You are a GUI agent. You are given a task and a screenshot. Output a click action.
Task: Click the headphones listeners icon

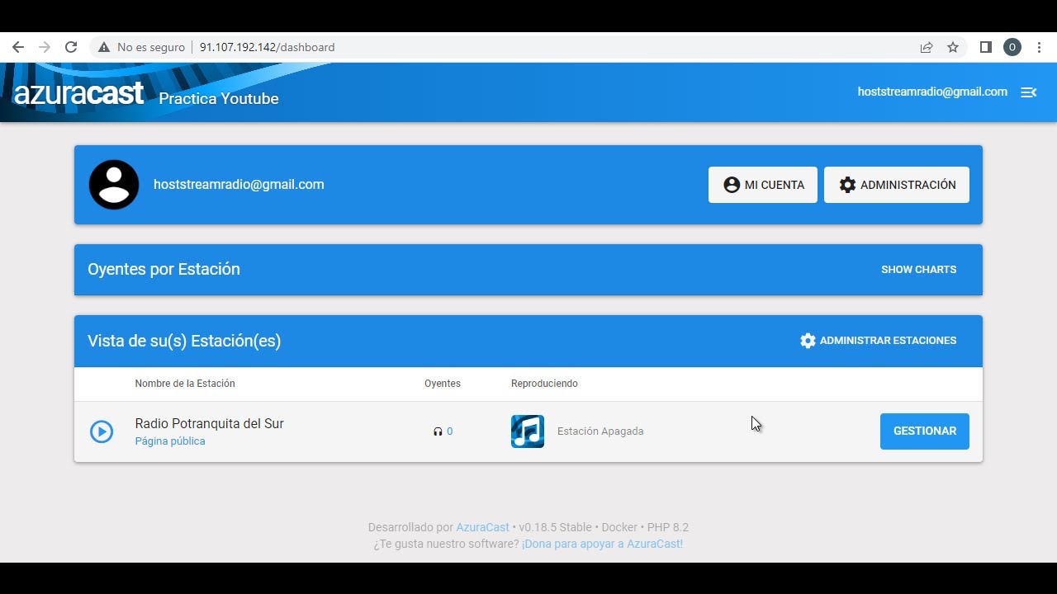coord(438,431)
